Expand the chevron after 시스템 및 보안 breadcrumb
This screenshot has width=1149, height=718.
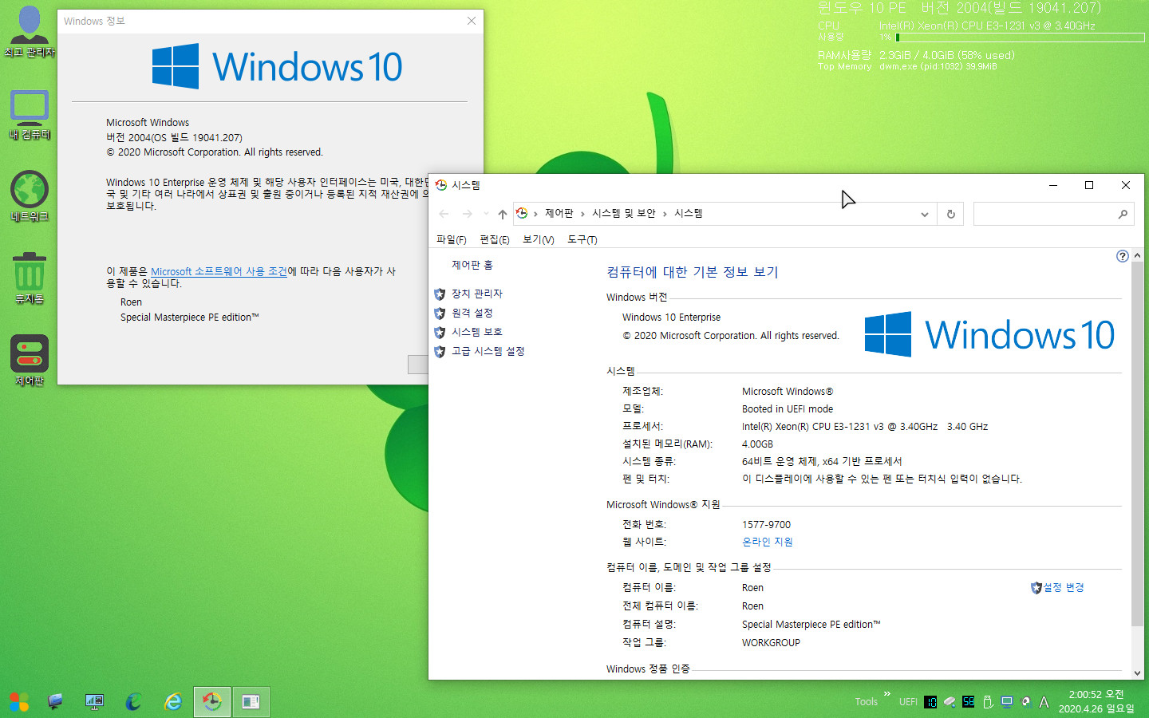click(665, 214)
